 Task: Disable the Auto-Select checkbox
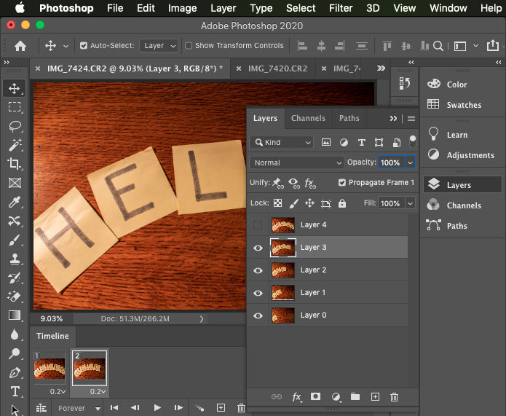click(x=84, y=45)
